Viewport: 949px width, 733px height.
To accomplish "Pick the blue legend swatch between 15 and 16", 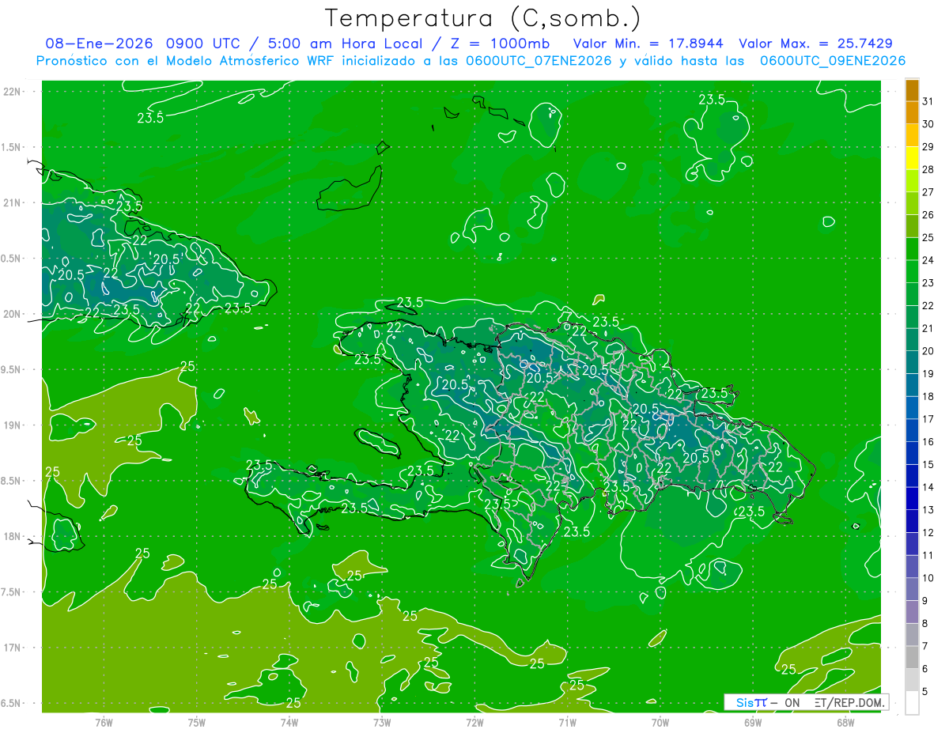I will click(x=912, y=453).
